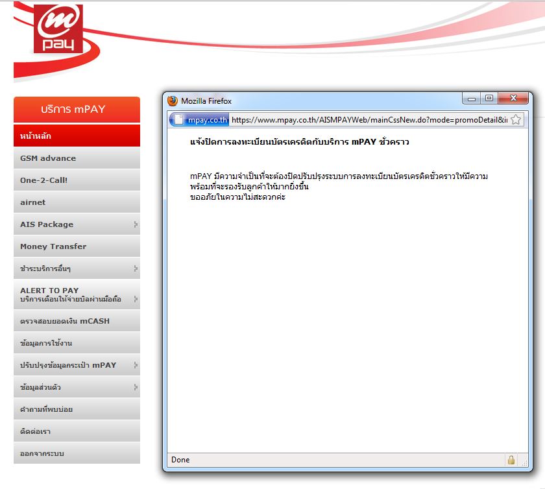Screen dimensions: 545x489
Task: Click the mPAY logo
Action: pos(58,29)
